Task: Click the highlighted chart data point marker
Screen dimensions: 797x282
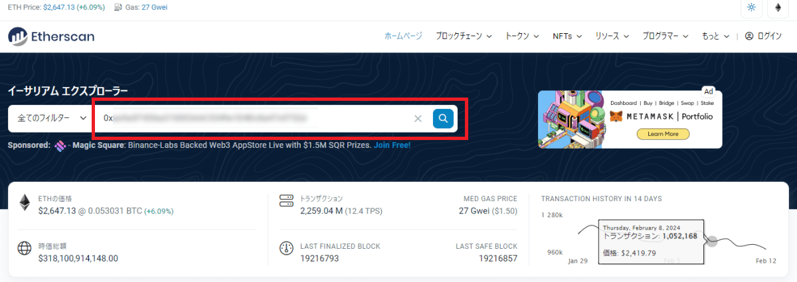Action: 712,241
